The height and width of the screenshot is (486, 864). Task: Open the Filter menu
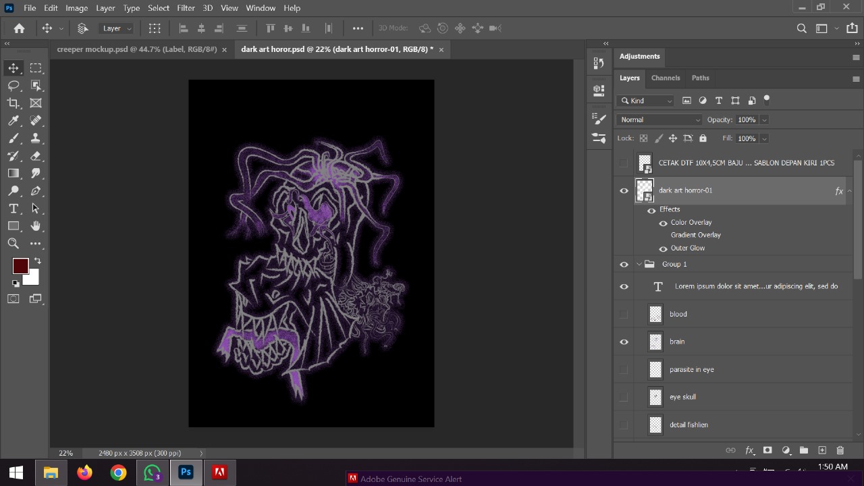click(186, 8)
